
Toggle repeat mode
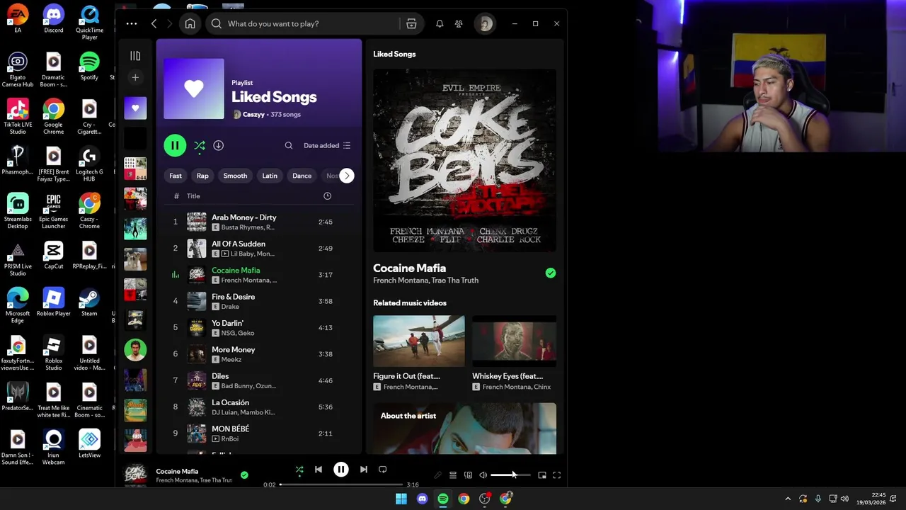click(x=383, y=470)
